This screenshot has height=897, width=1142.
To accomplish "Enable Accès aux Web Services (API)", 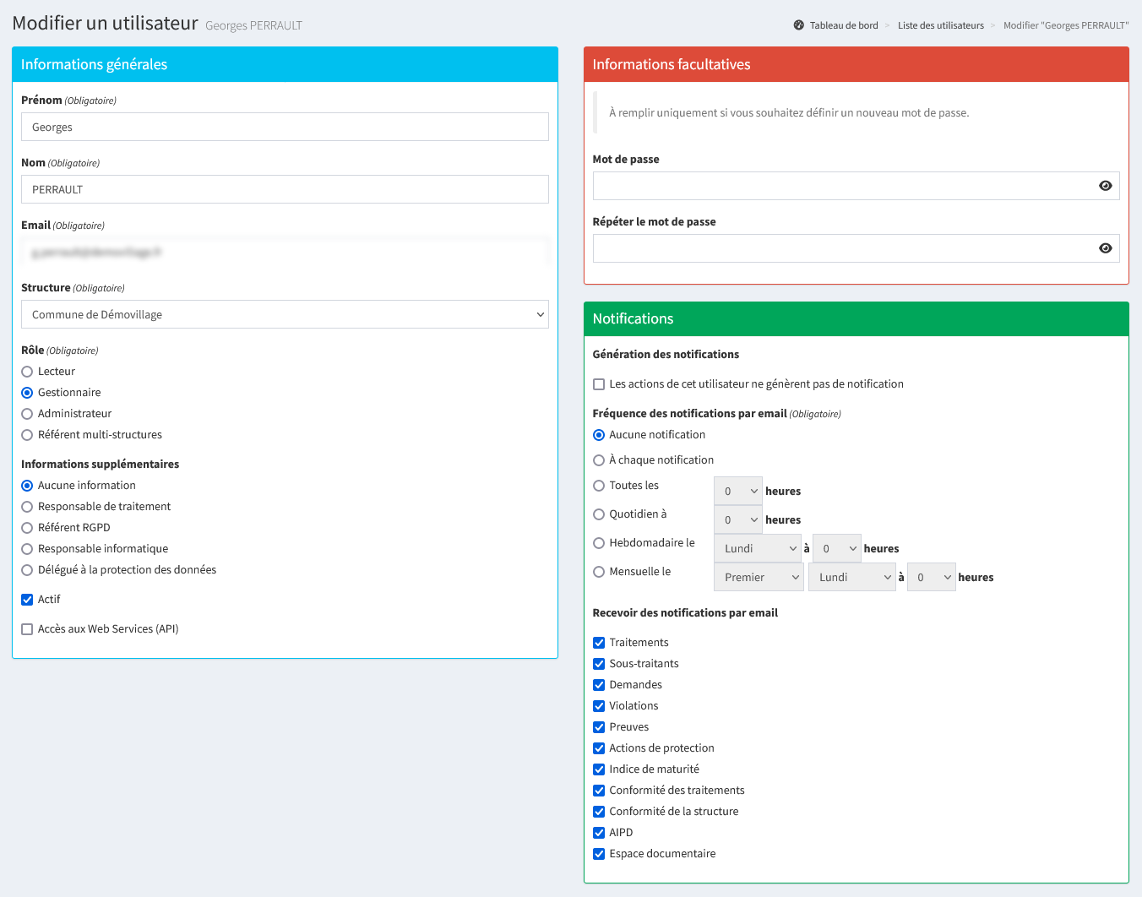I will tap(27, 629).
